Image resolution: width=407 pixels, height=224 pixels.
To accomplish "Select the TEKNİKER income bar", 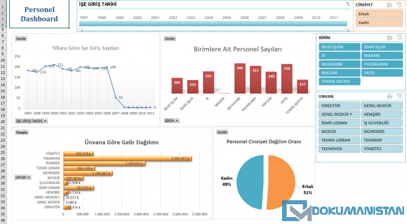I will (x=104, y=164).
